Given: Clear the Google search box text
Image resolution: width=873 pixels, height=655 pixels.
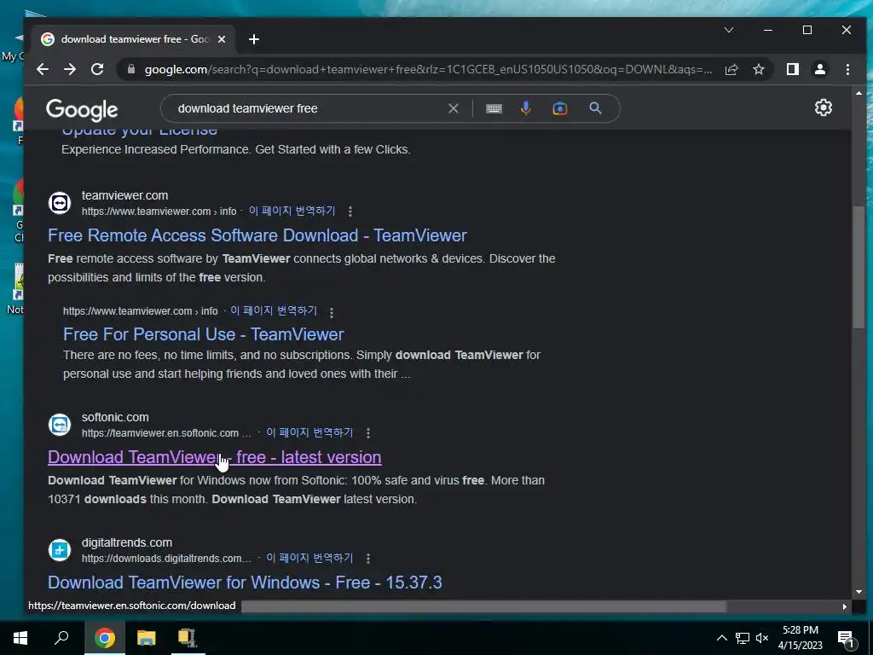Looking at the screenshot, I should coord(454,108).
